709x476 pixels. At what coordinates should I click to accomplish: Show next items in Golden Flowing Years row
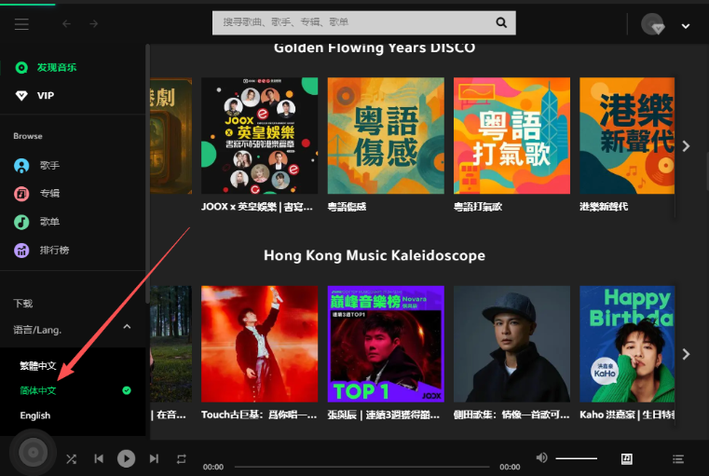[x=686, y=146]
